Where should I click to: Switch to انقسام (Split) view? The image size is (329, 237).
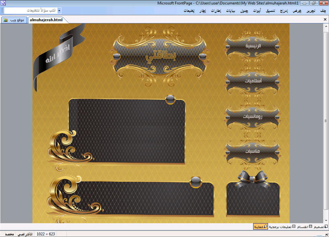(x=304, y=227)
